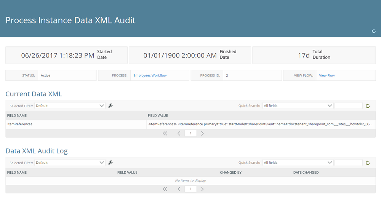Screen dimensions: 381x198
Task: Open filter configuration wrench in Current Data XML
Action: click(x=110, y=106)
